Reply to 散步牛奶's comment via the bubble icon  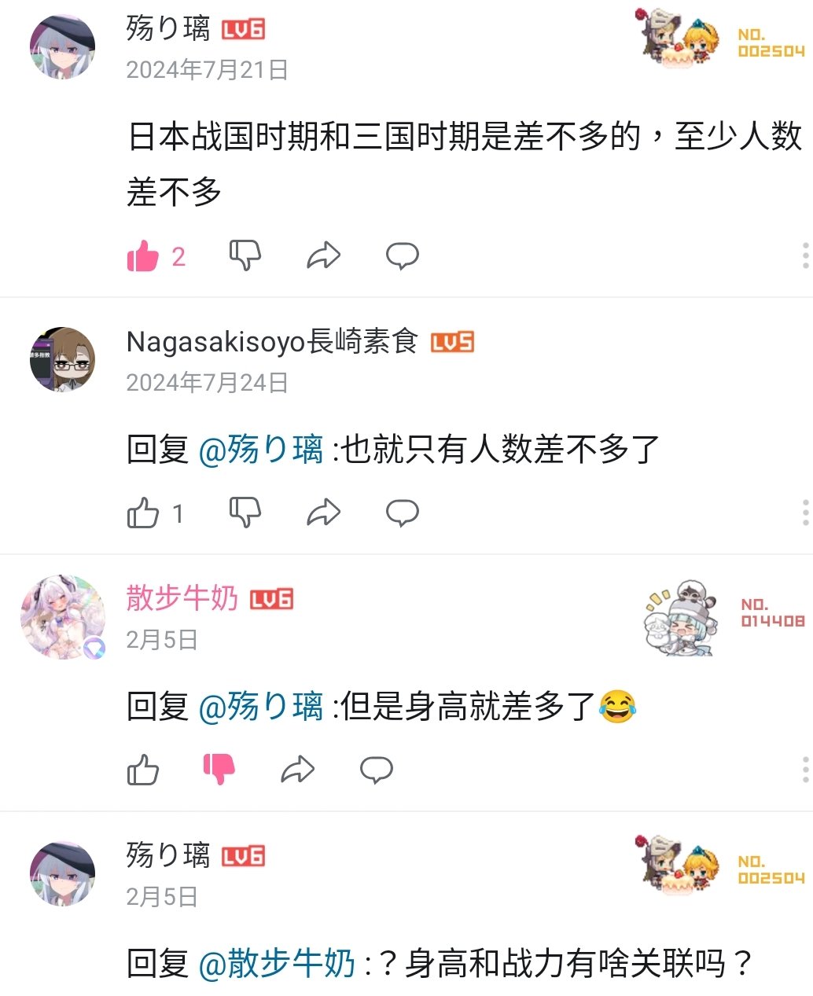376,770
